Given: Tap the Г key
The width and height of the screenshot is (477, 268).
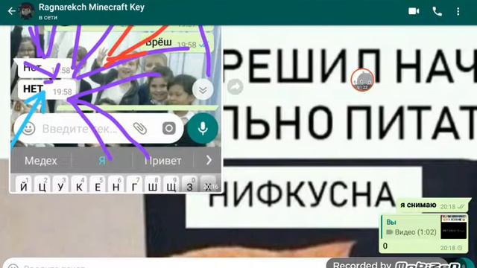Looking at the screenshot, I should (x=134, y=185).
